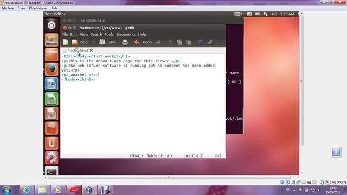The image size is (347, 195).
Task: Open the battery indicator
Action: (x=258, y=14)
